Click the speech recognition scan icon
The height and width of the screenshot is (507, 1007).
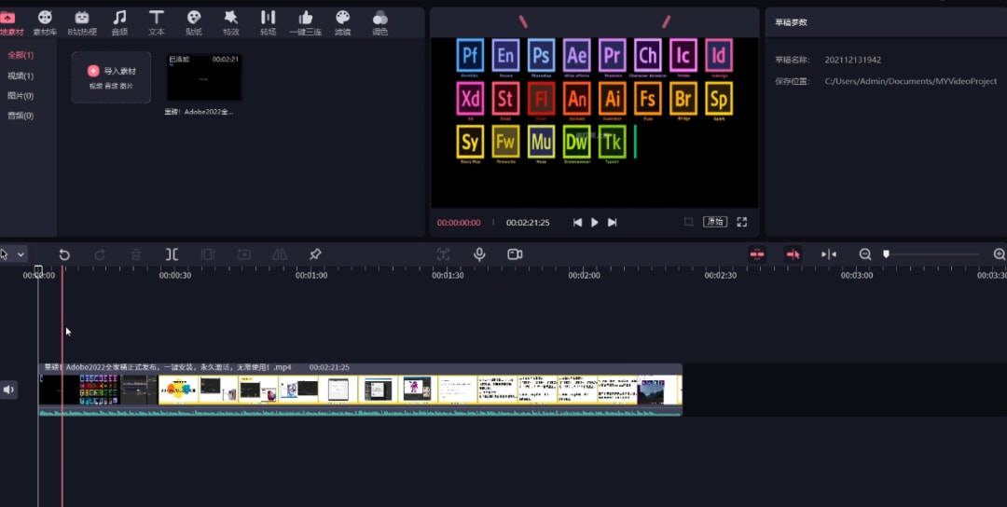click(x=443, y=254)
